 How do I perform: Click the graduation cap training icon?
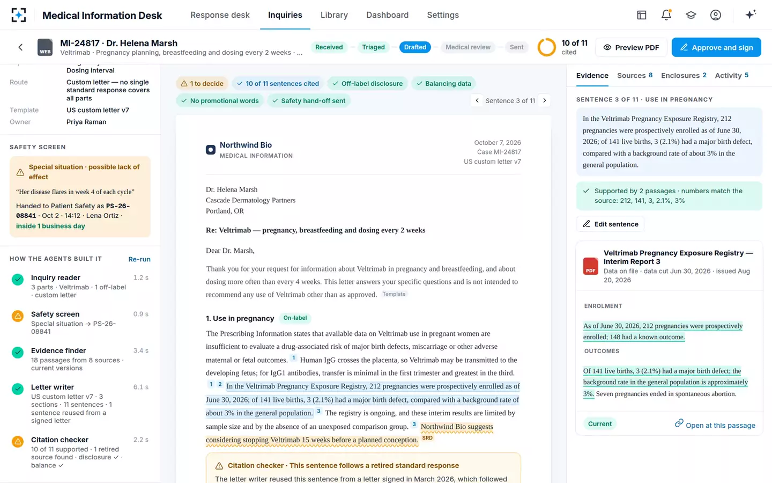click(x=691, y=15)
